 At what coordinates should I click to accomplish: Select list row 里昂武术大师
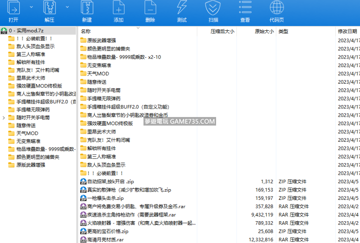click(x=219, y=132)
